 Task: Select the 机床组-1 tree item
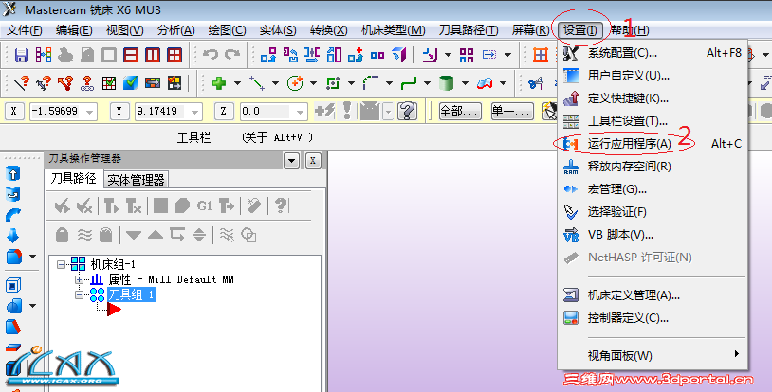[x=113, y=264]
